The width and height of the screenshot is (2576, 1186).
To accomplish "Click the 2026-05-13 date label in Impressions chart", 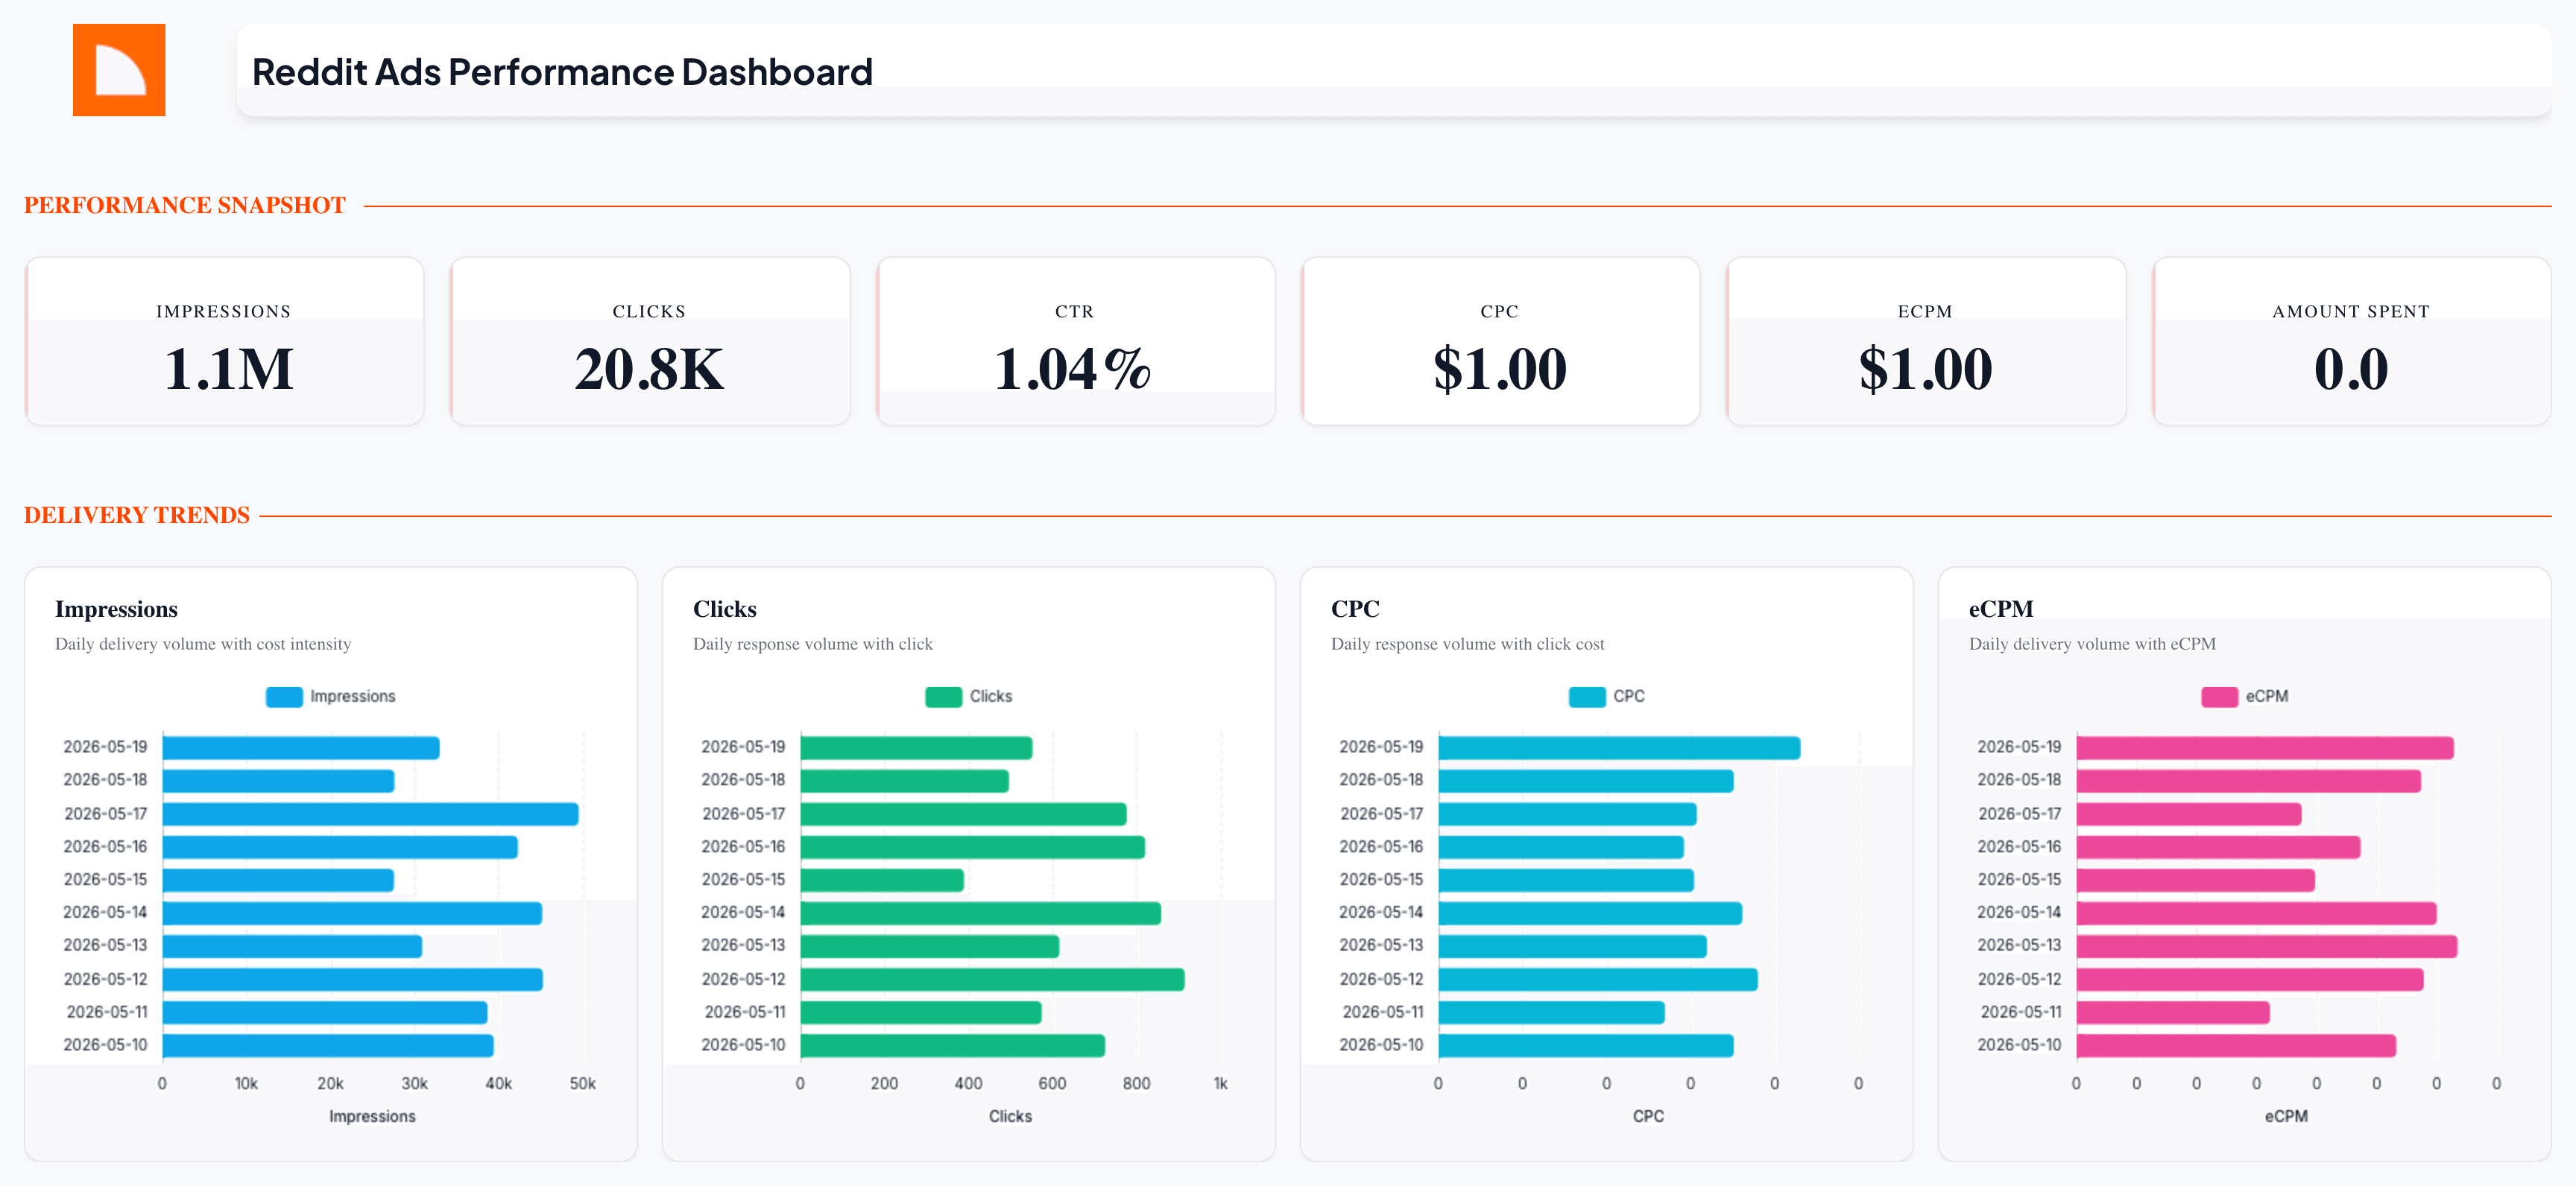I will coord(105,945).
